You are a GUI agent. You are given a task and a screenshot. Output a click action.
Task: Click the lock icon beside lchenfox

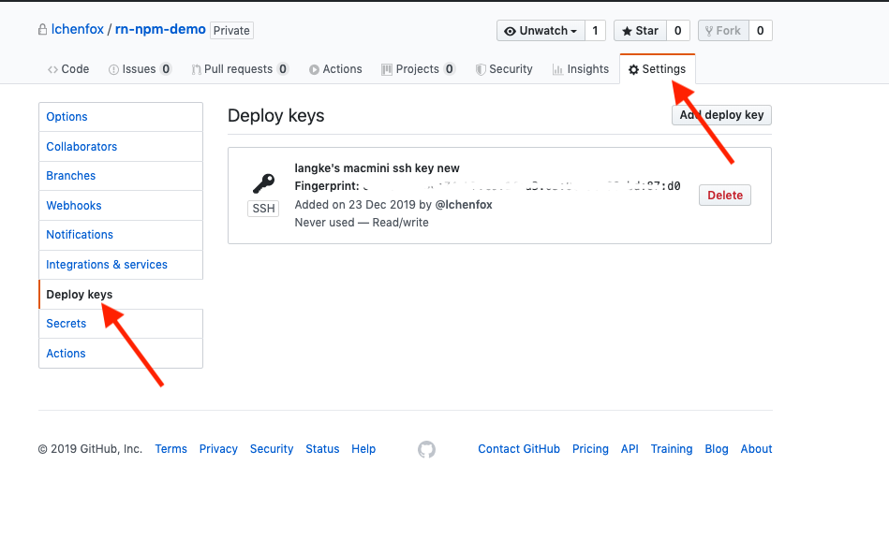coord(42,30)
